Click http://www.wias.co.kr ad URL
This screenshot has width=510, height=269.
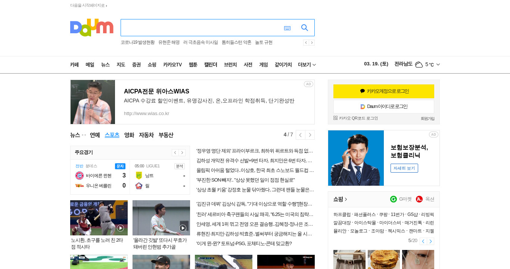click(147, 113)
